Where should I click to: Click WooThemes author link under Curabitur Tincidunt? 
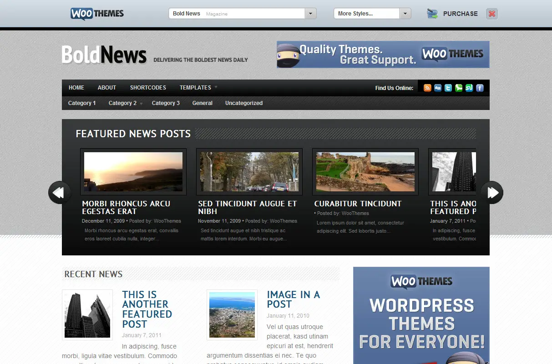(x=355, y=214)
